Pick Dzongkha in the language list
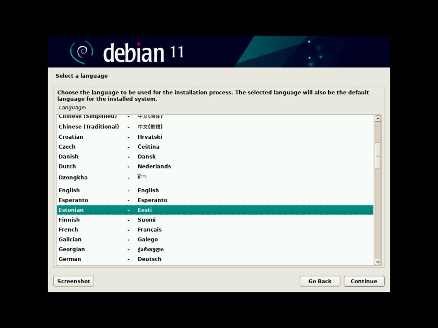Viewport: 438px width, 328px height. click(215, 178)
